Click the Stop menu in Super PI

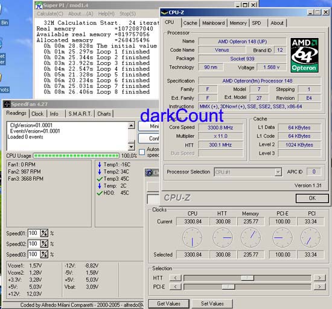pyautogui.click(x=128, y=14)
